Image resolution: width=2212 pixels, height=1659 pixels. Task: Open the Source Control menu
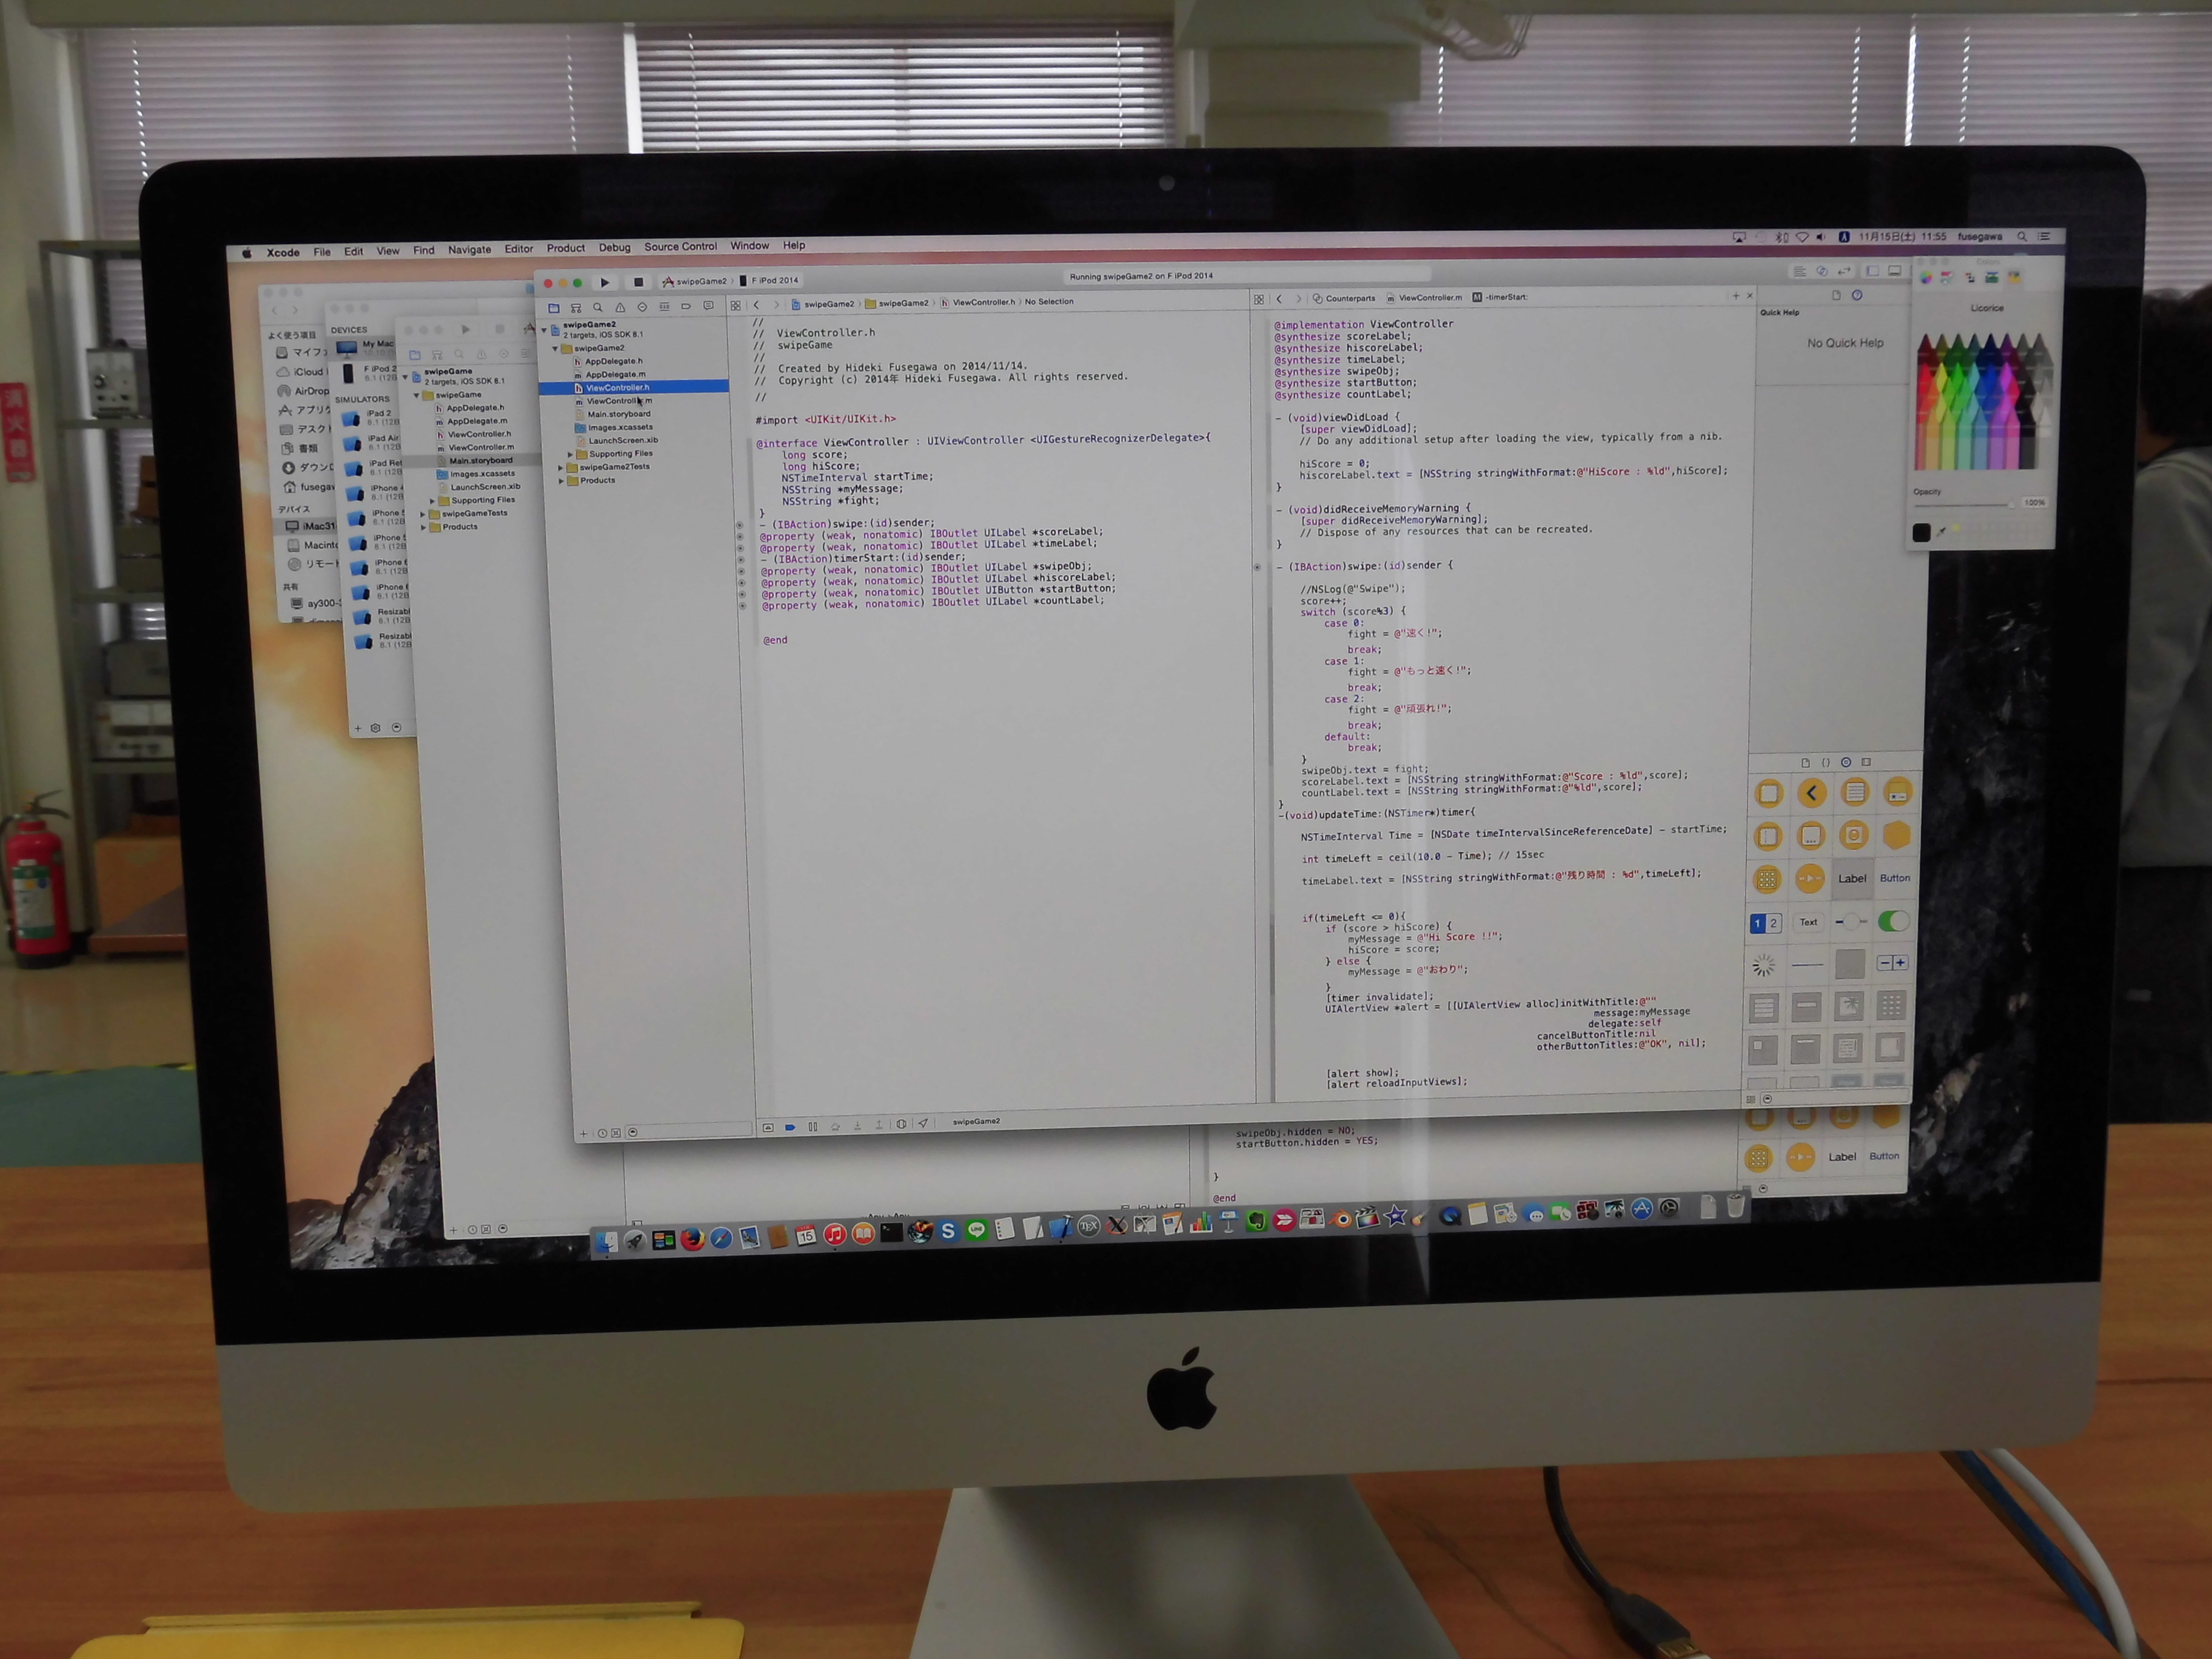(681, 246)
